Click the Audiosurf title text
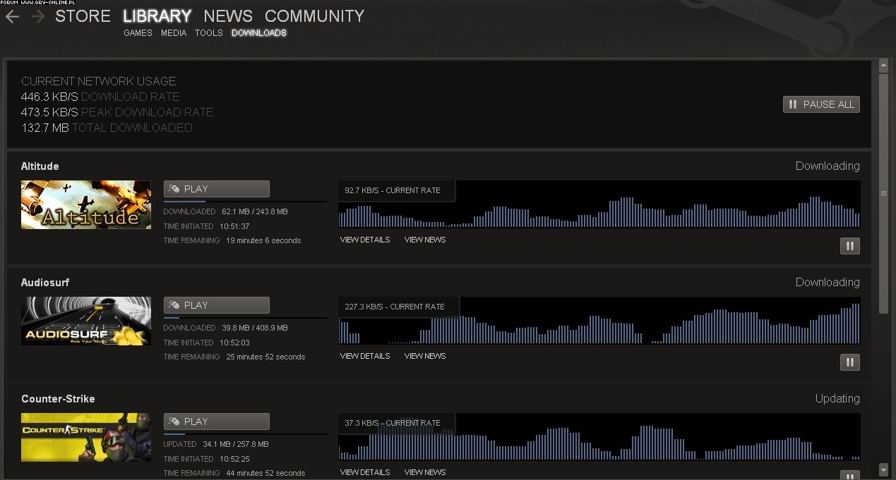 tap(45, 283)
